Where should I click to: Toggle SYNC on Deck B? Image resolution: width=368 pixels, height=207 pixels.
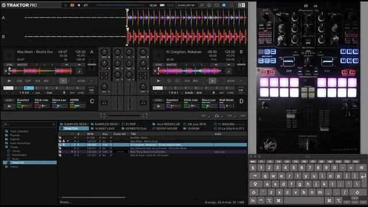click(x=159, y=64)
